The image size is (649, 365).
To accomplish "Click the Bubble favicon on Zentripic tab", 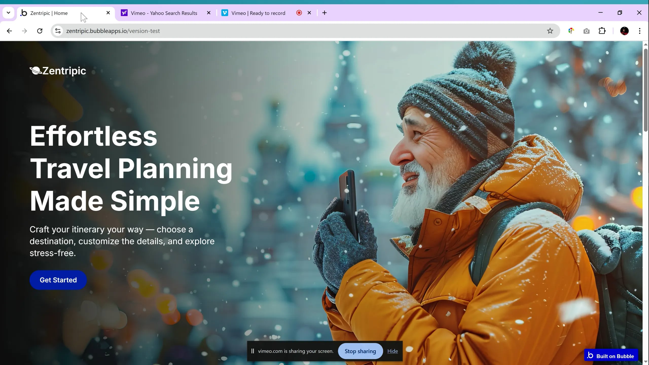I will pyautogui.click(x=24, y=13).
